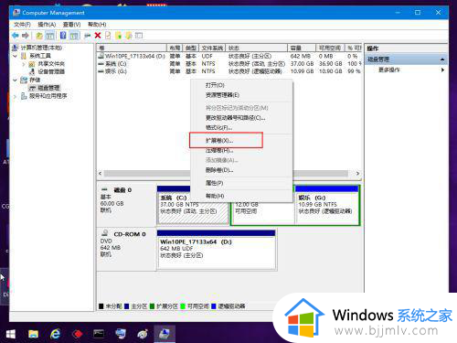This screenshot has width=457, height=343.
Task: Select the 存储 node in the tree
Action: [x=35, y=80]
